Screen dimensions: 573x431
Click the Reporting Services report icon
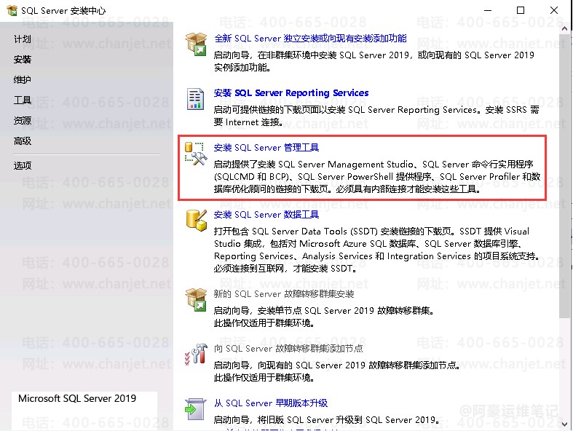click(x=196, y=99)
